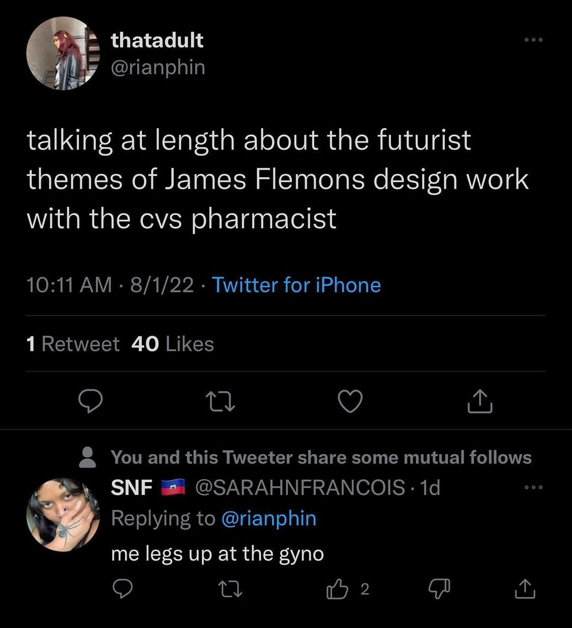Open three-dot menu on main tweet

pos(533,40)
